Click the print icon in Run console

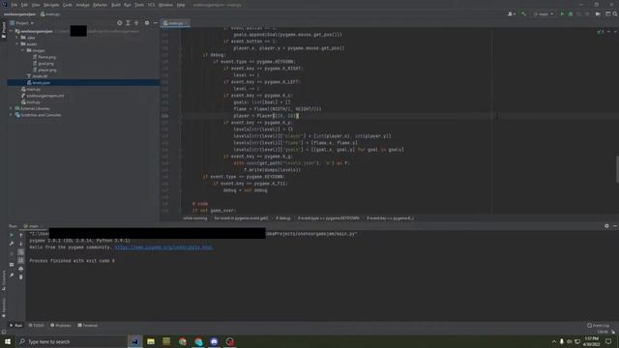tap(21, 269)
